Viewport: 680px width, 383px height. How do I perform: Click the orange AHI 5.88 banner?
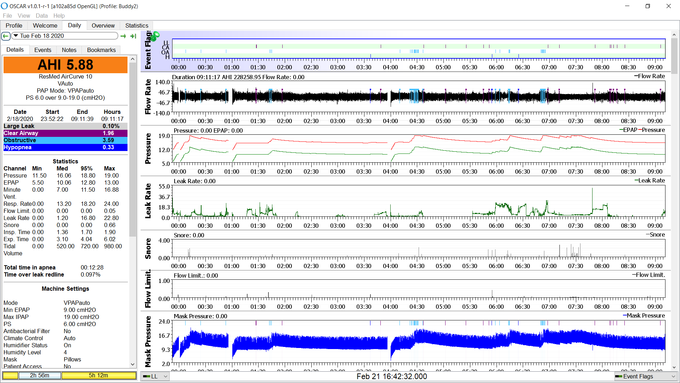click(x=65, y=65)
